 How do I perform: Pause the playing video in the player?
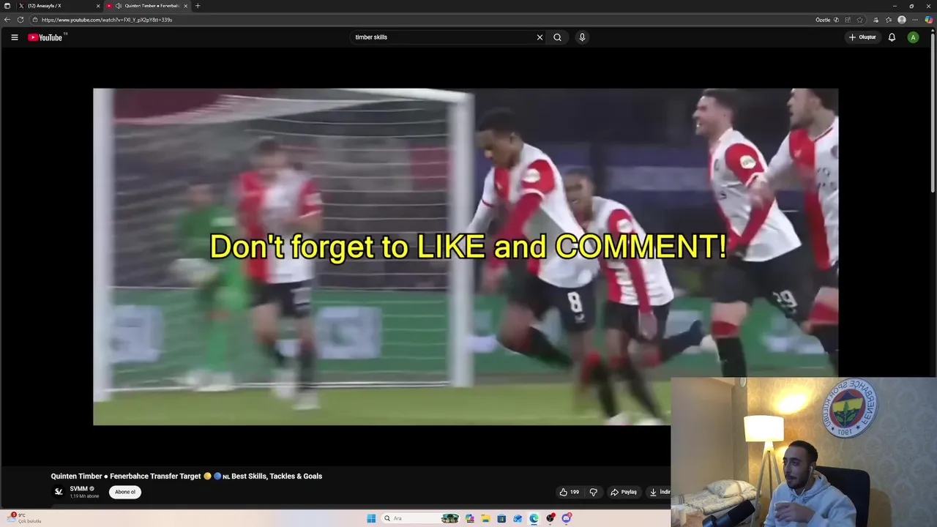(466, 257)
